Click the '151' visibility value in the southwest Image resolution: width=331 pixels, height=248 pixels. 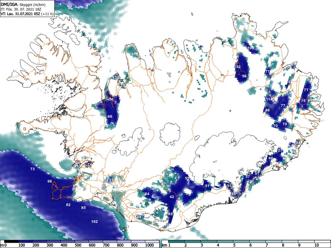pos(110,180)
